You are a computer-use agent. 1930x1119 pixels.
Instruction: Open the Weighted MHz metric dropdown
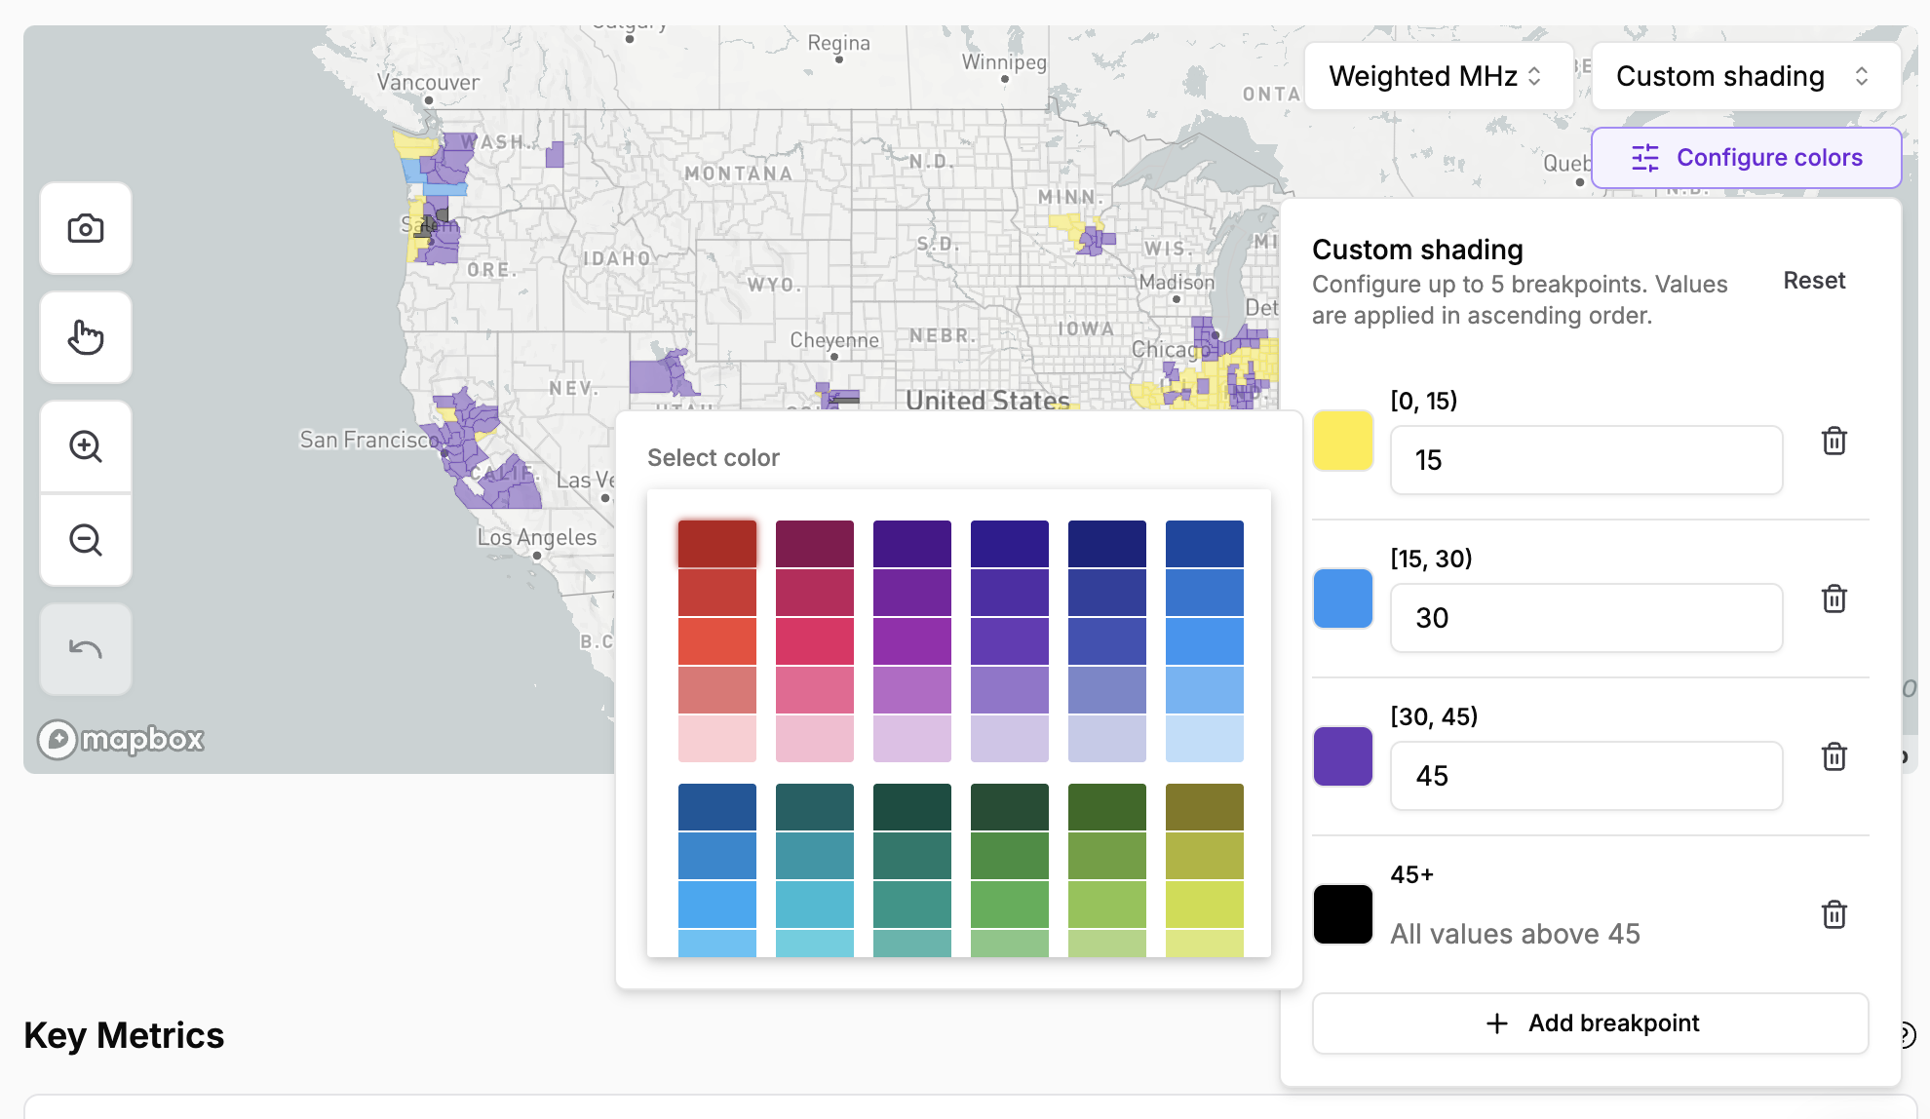[1437, 75]
